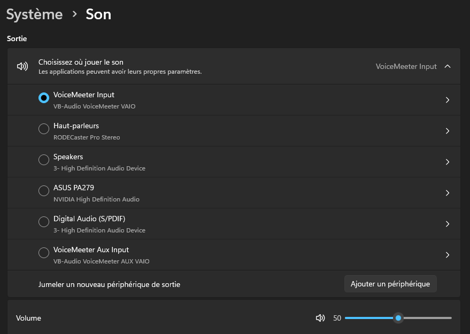Click 'Jumeler un nouveau périphérique de sortie' text
The width and height of the screenshot is (470, 334).
point(109,284)
